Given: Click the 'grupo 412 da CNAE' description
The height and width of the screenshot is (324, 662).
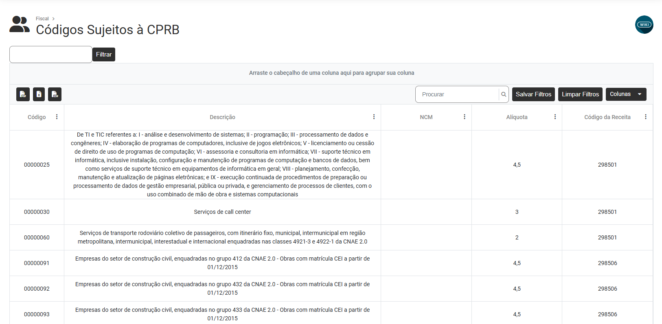Looking at the screenshot, I should click(222, 263).
